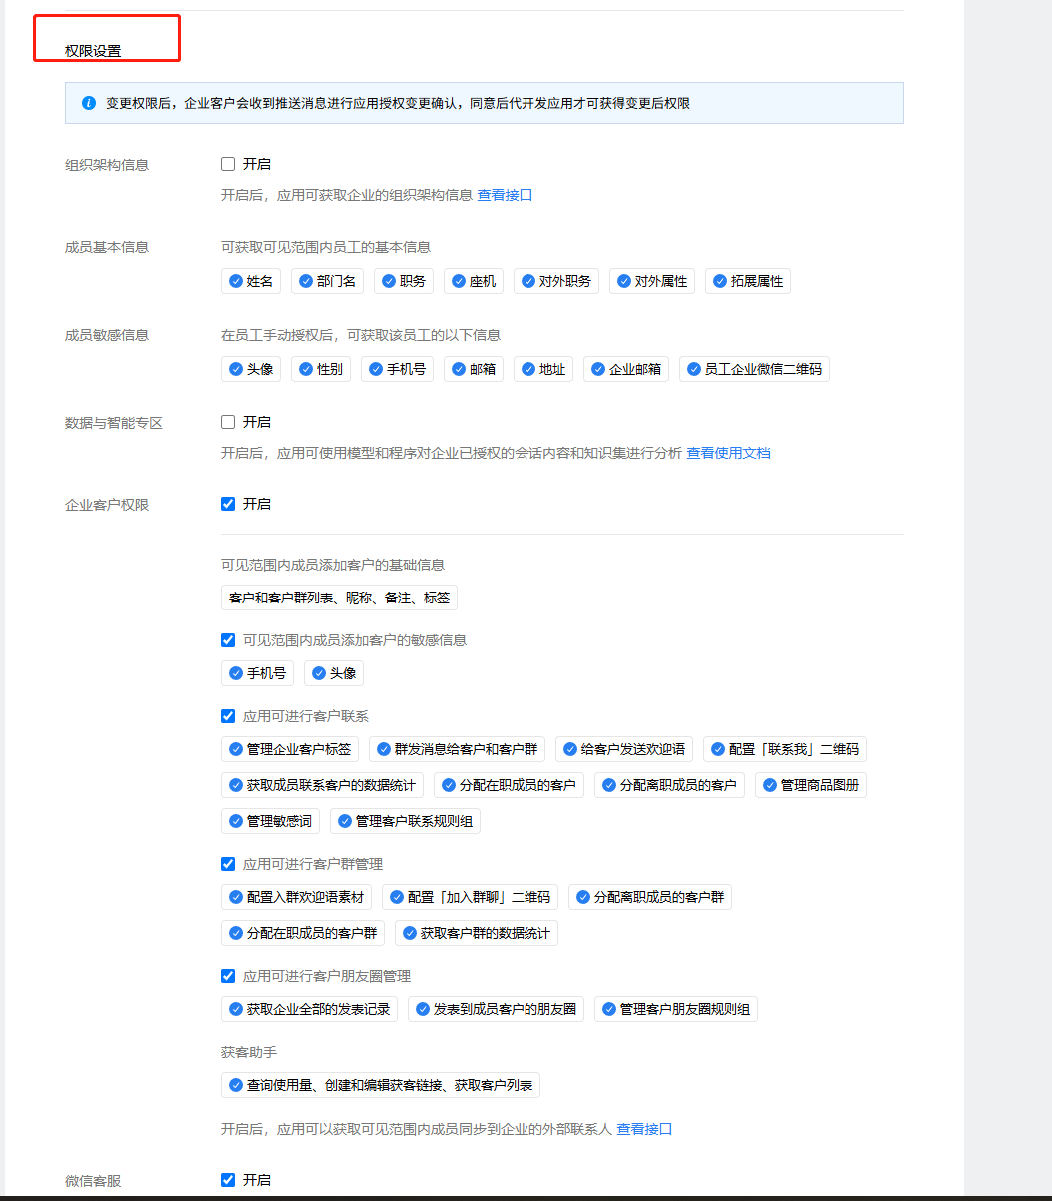
Task: Uncheck the 企业客户权限 开启 checkbox
Action: (x=228, y=504)
